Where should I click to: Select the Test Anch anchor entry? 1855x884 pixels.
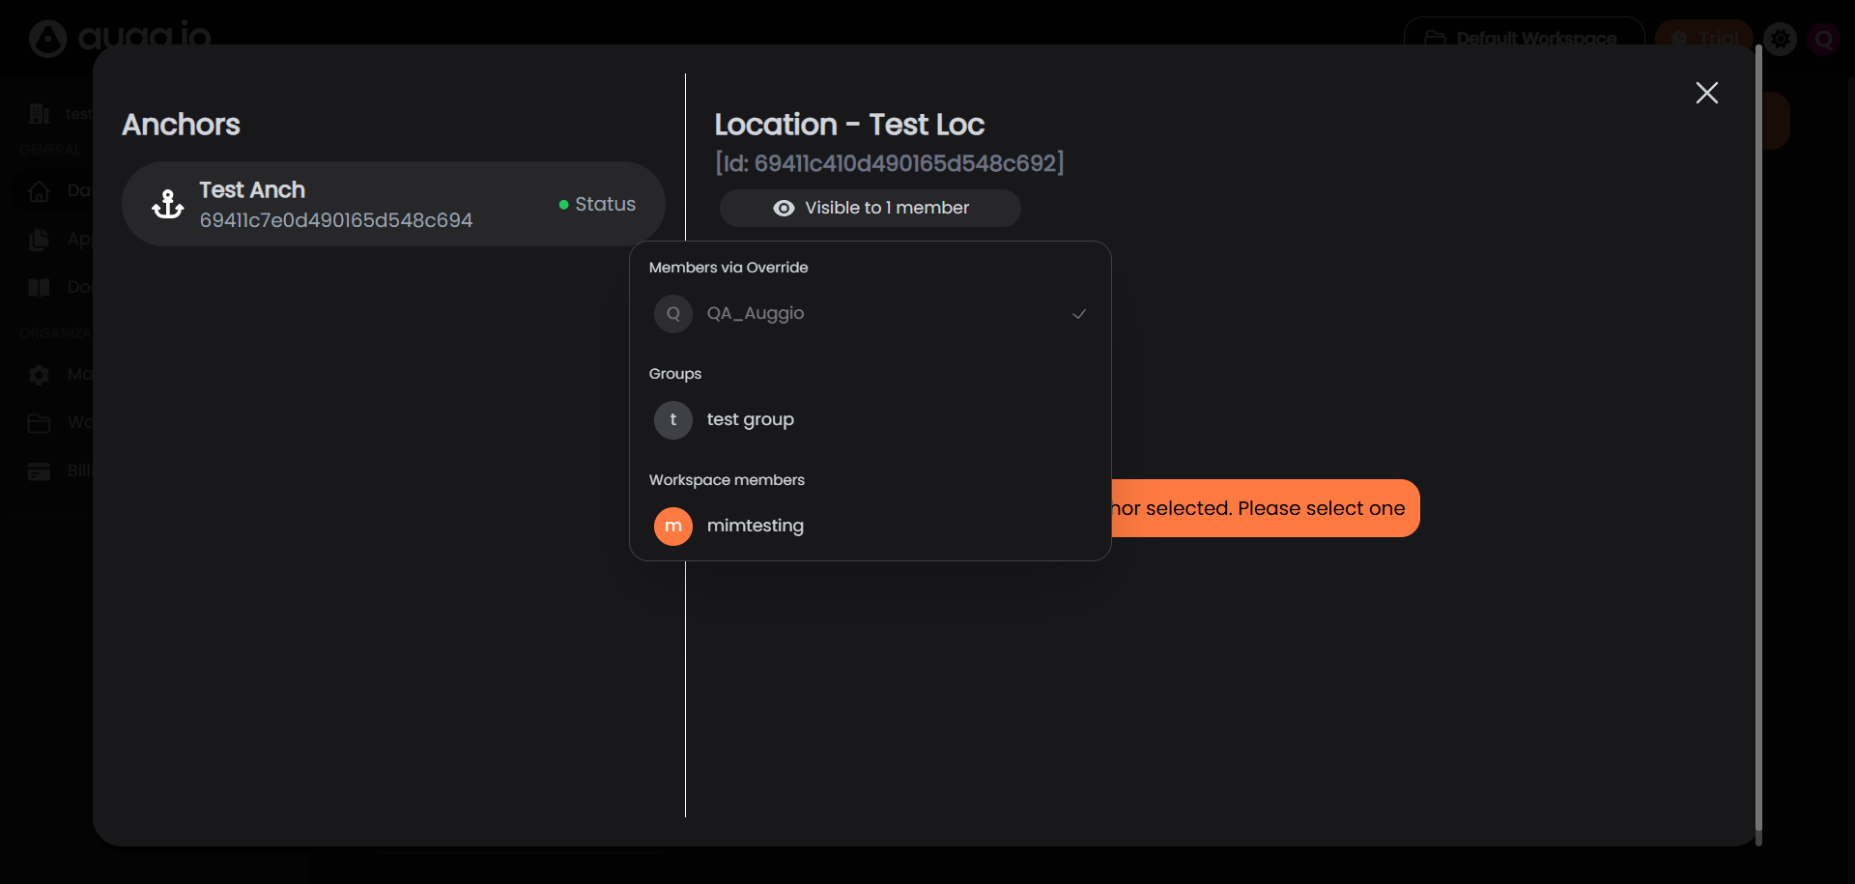pos(392,204)
